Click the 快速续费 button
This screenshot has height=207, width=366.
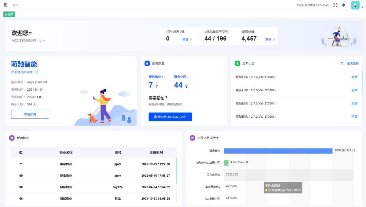(30, 114)
